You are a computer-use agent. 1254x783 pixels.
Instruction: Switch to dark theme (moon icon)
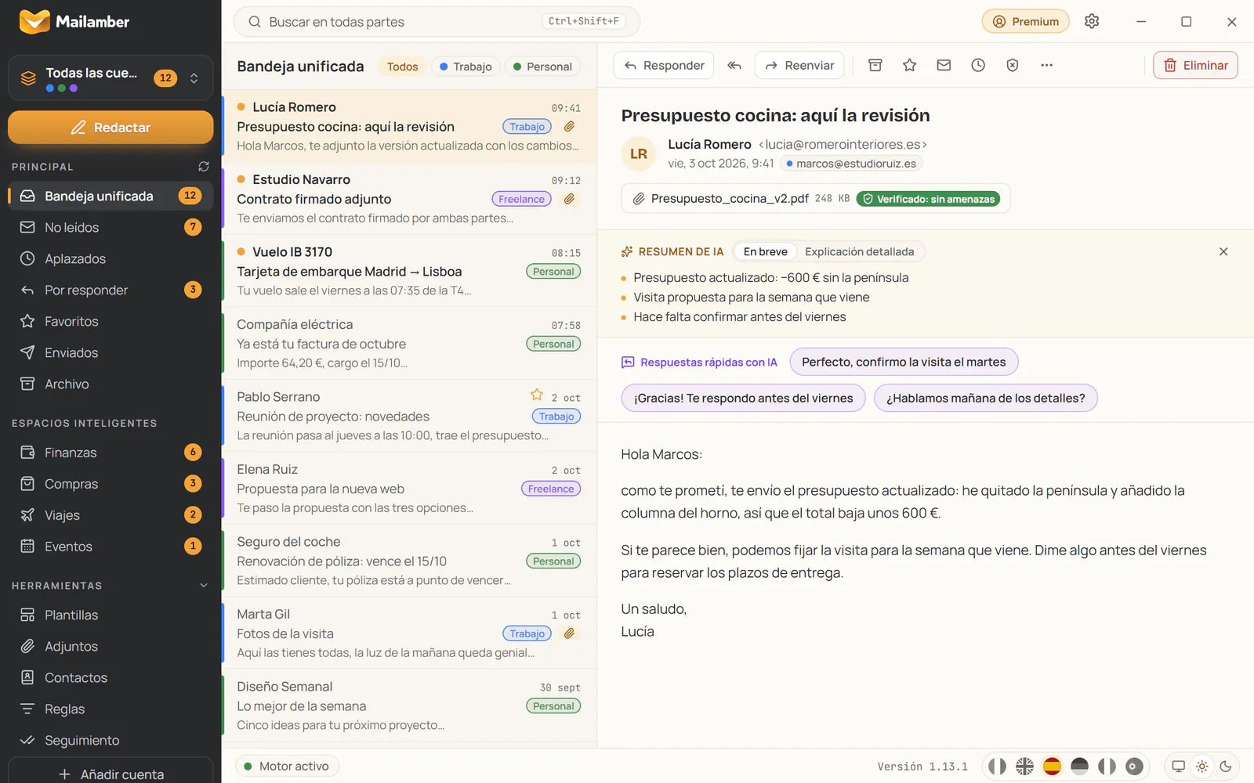[1226, 767]
